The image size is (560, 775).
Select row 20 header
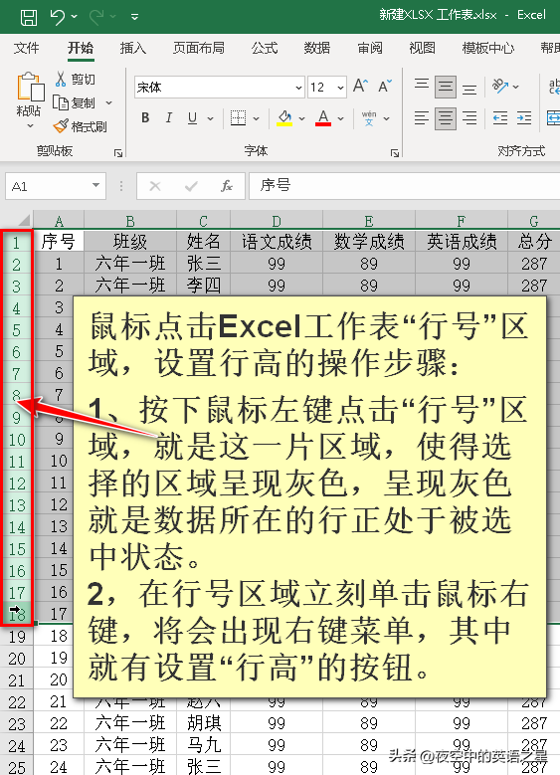16,659
